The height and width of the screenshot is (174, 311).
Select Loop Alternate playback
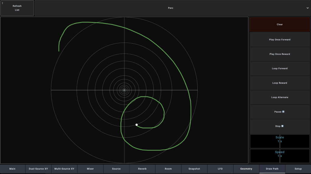click(x=279, y=97)
